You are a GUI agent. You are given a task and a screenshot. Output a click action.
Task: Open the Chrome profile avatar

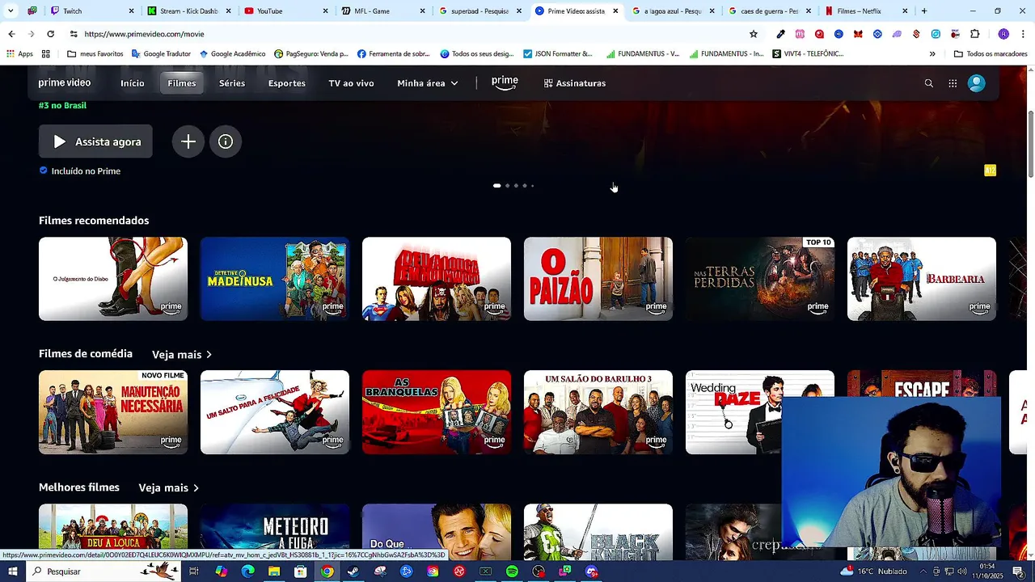1003,34
